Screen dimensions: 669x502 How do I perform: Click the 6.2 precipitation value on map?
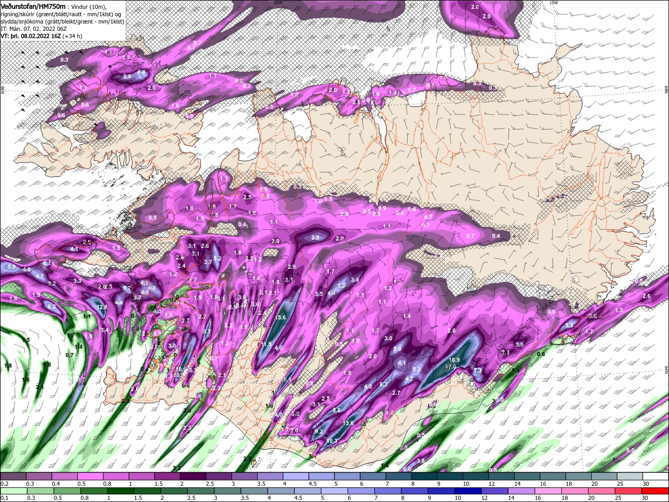coord(52,306)
